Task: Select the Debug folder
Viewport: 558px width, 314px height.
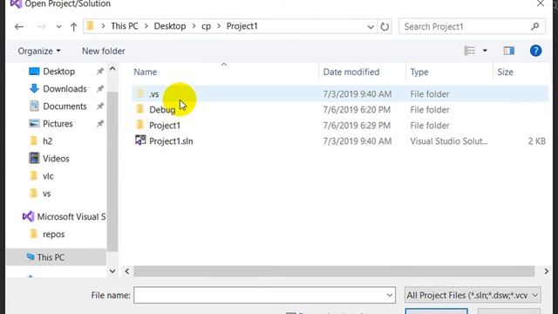Action: point(162,110)
